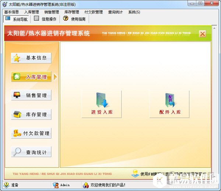Click the lightbulb tip icon at bottom
This screenshot has height=191, width=221.
[x=135, y=173]
